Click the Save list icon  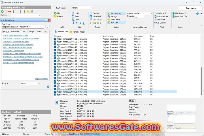click(73, 16)
